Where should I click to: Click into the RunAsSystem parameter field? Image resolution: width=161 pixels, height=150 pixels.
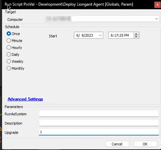(x=99, y=114)
